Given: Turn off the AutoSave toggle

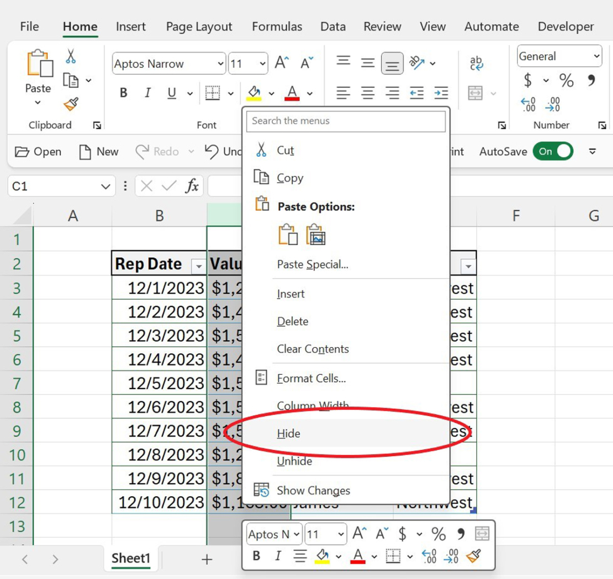Looking at the screenshot, I should pos(553,151).
